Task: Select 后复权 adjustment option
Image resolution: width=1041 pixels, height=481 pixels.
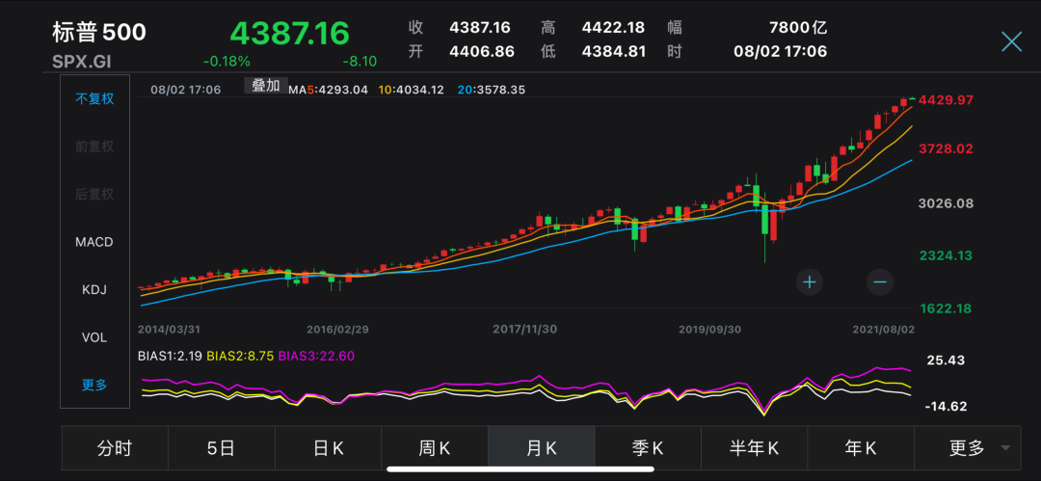Action: 94,195
